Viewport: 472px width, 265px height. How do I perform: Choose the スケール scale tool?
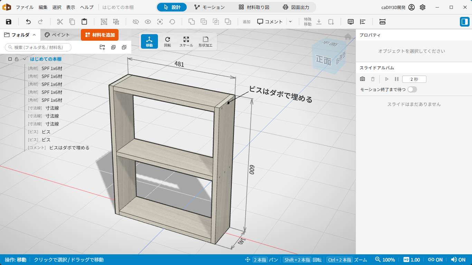(x=186, y=41)
